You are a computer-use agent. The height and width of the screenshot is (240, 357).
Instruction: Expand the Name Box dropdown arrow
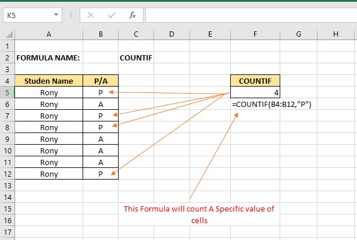[56, 15]
